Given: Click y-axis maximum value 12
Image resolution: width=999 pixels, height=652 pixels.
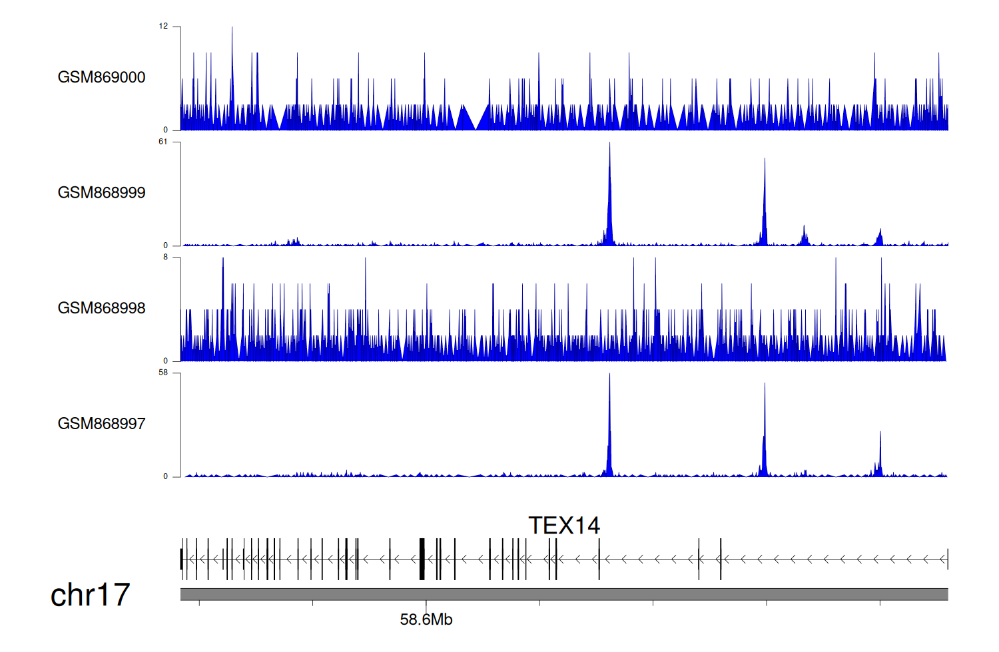Looking at the screenshot, I should [x=163, y=27].
